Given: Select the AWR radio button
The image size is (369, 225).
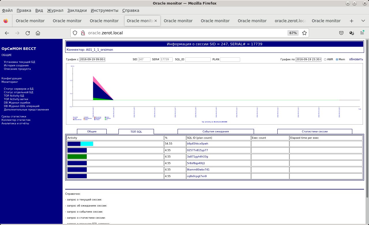Looking at the screenshot, I should point(325,59).
